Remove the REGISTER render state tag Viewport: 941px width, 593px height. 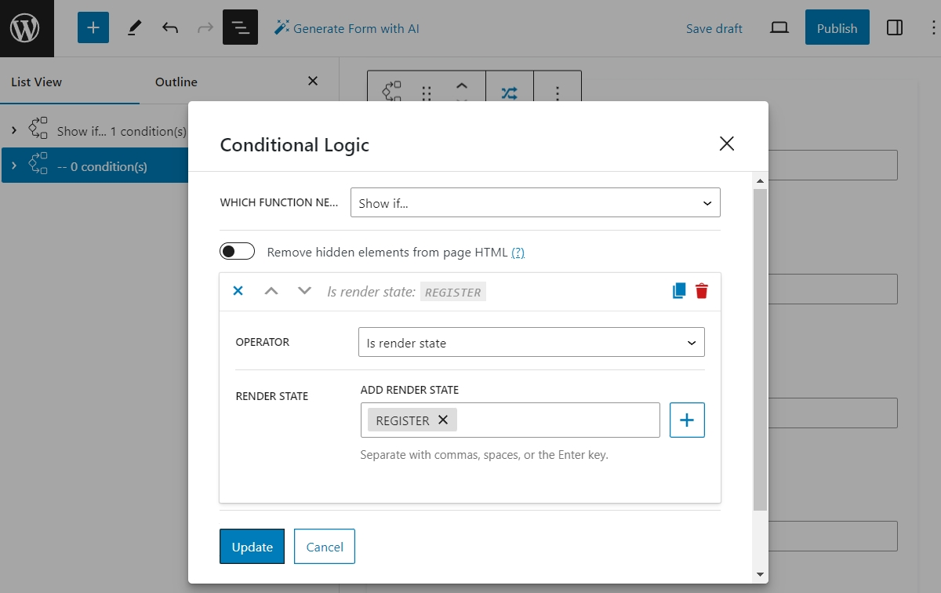[x=443, y=420]
